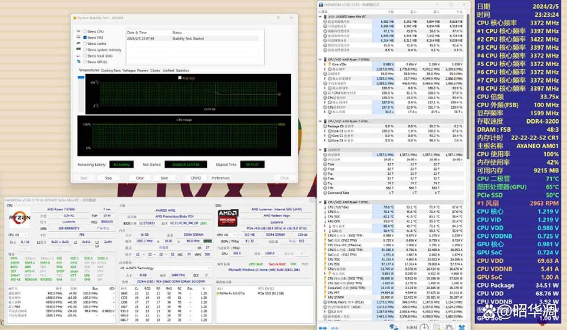
Task: Open the Statistics tab
Action: pyautogui.click(x=182, y=71)
